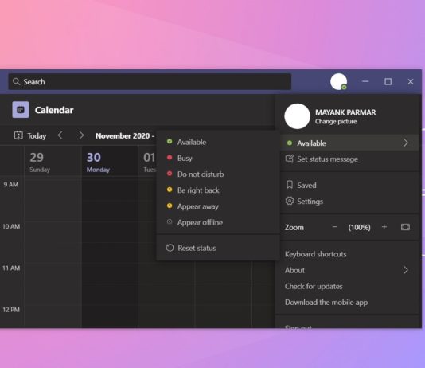Go to next week arrow
The height and width of the screenshot is (368, 425).
pyautogui.click(x=80, y=135)
